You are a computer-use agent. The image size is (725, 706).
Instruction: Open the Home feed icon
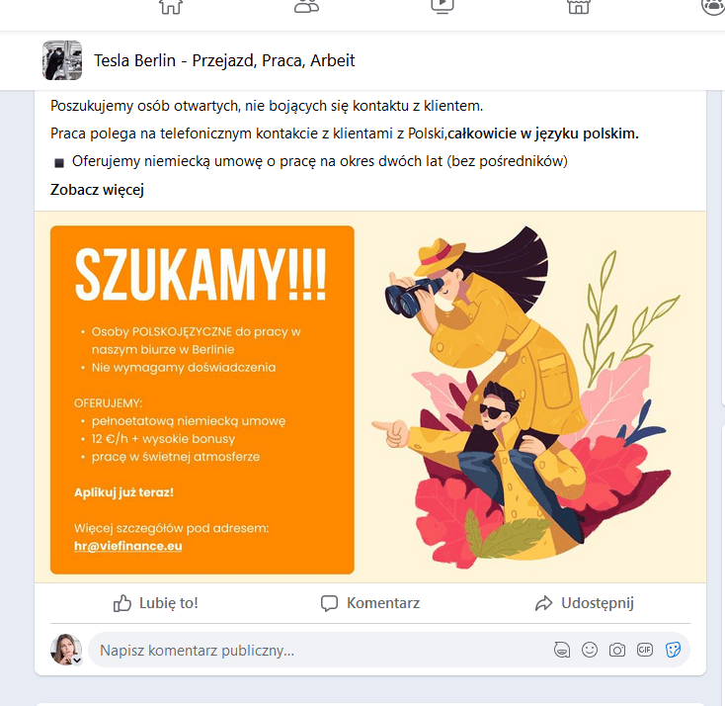[x=171, y=7]
